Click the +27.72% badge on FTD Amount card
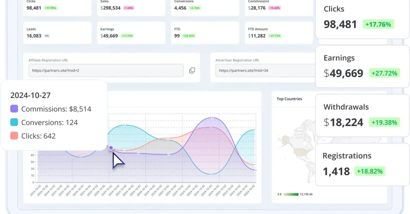 (275, 36)
